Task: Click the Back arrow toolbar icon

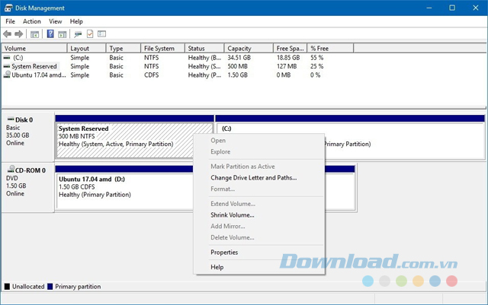Action: click(7, 34)
